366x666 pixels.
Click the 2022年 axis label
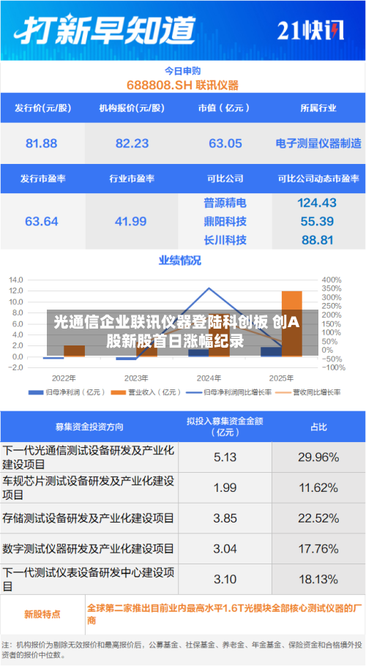pos(64,378)
